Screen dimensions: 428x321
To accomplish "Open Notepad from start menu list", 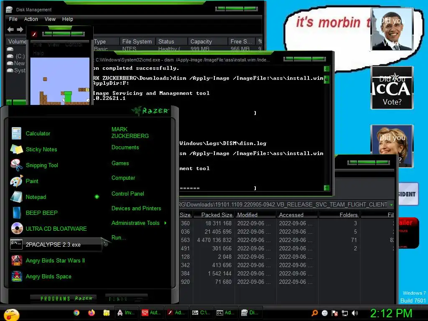I will click(x=36, y=197).
